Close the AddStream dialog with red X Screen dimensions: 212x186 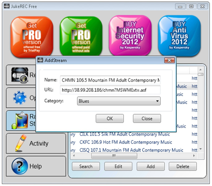click(169, 60)
